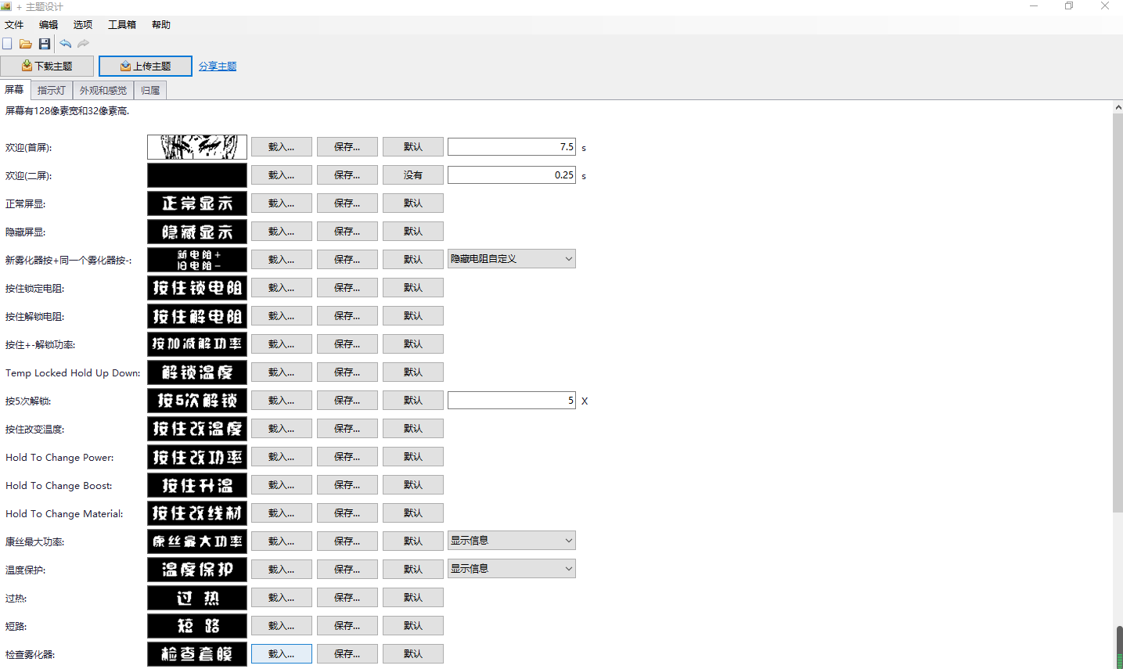Click the Open folder toolbar icon
1123x669 pixels.
26,44
